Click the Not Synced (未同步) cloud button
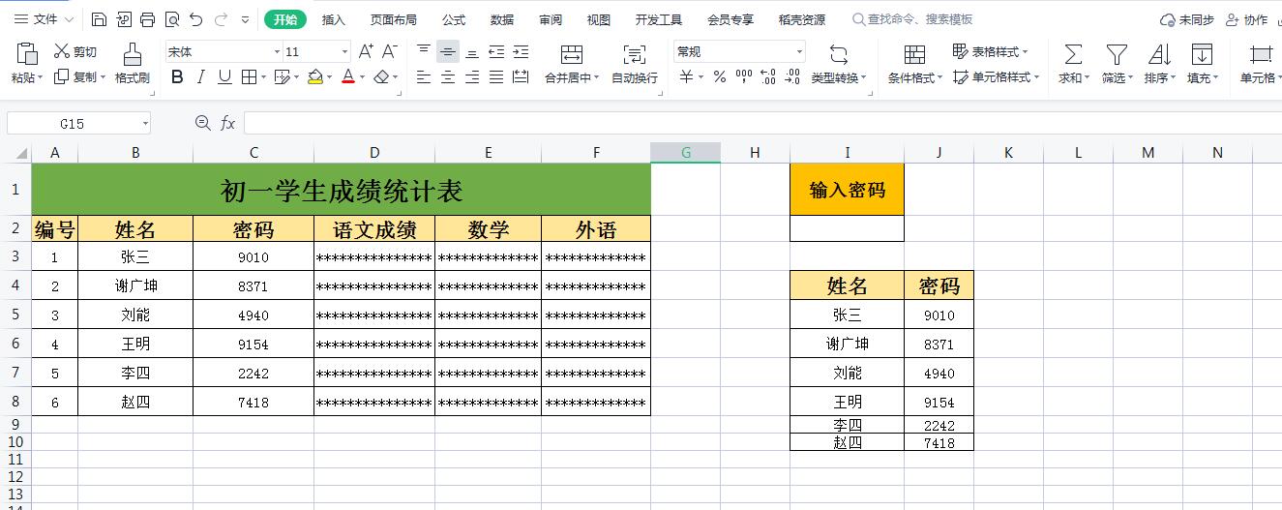The image size is (1282, 510). (1187, 19)
